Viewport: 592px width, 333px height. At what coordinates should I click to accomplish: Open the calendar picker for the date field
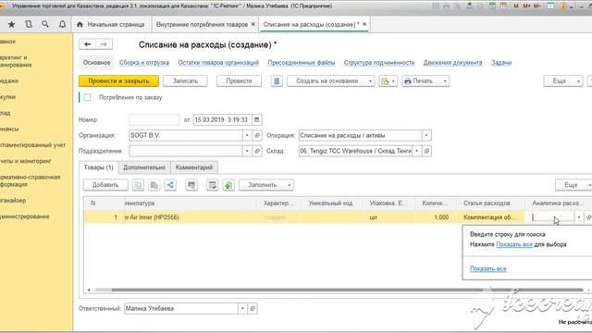pyautogui.click(x=257, y=119)
